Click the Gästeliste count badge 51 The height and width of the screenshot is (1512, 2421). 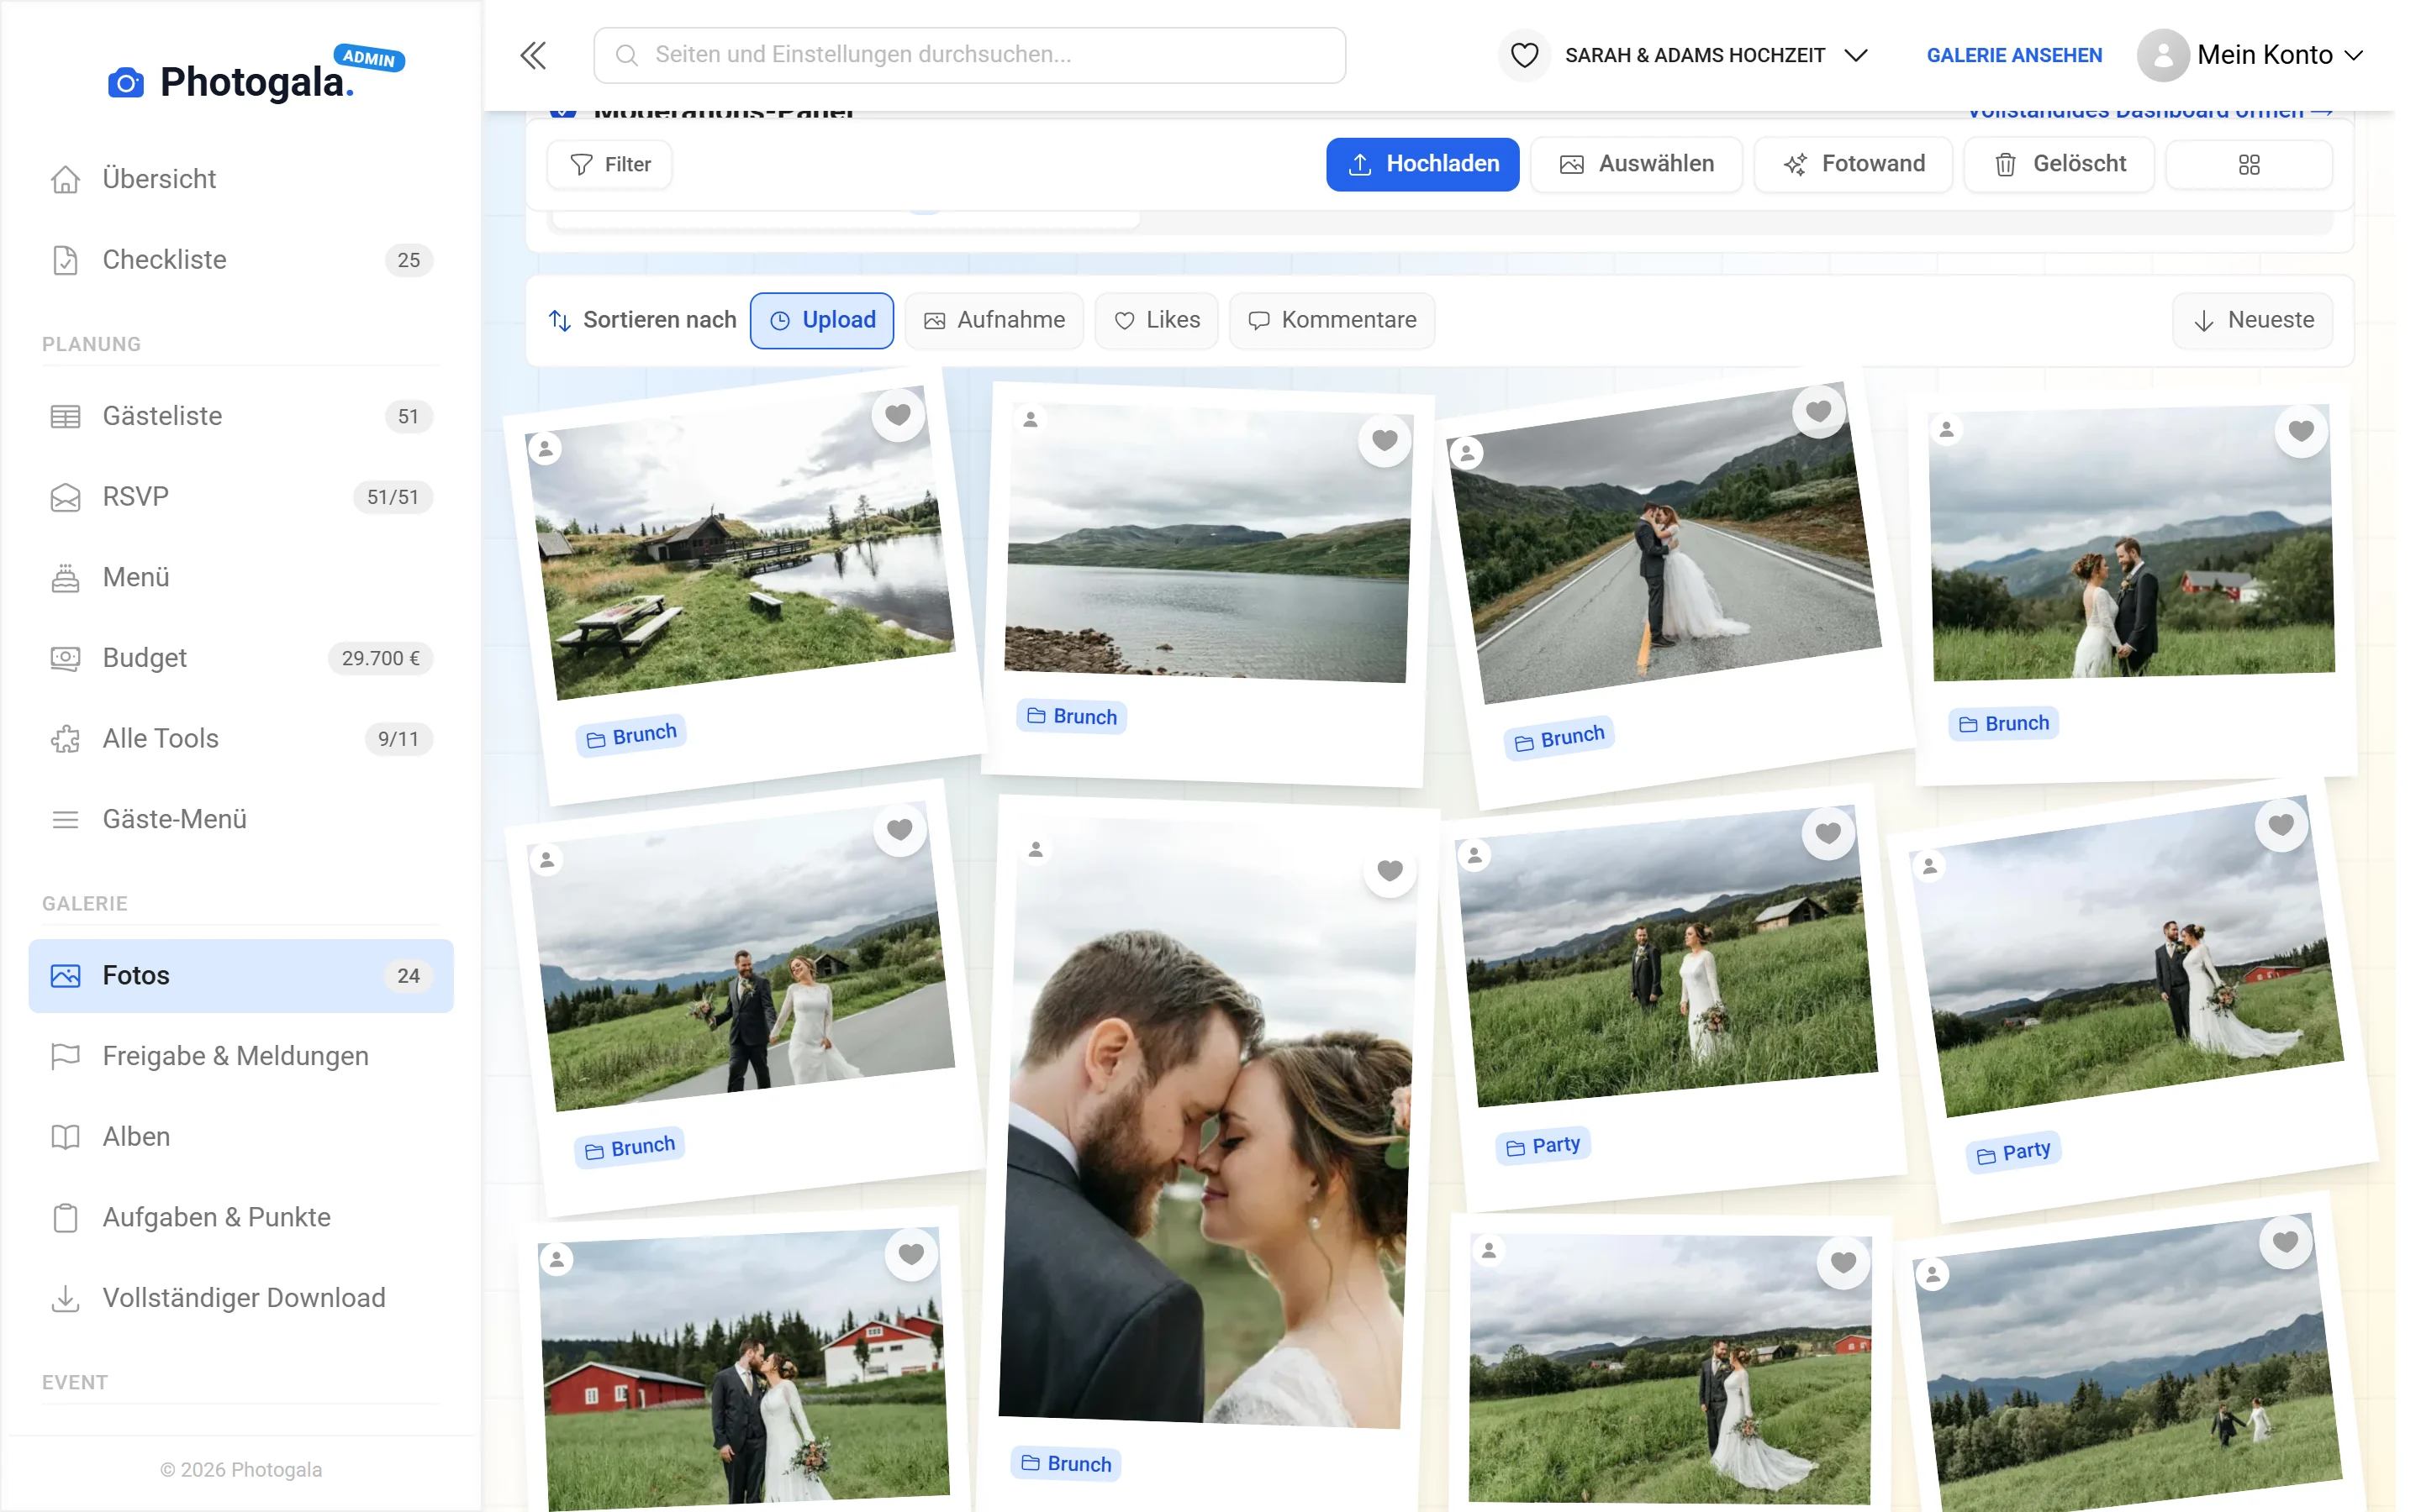(x=409, y=416)
